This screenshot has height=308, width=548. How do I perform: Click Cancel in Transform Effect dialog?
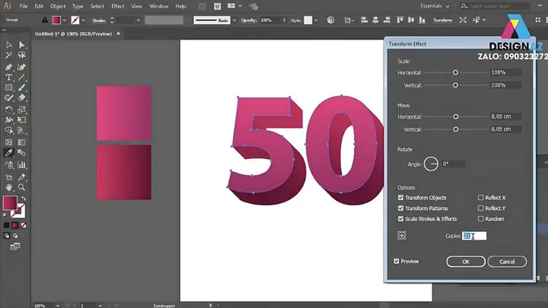coord(507,262)
